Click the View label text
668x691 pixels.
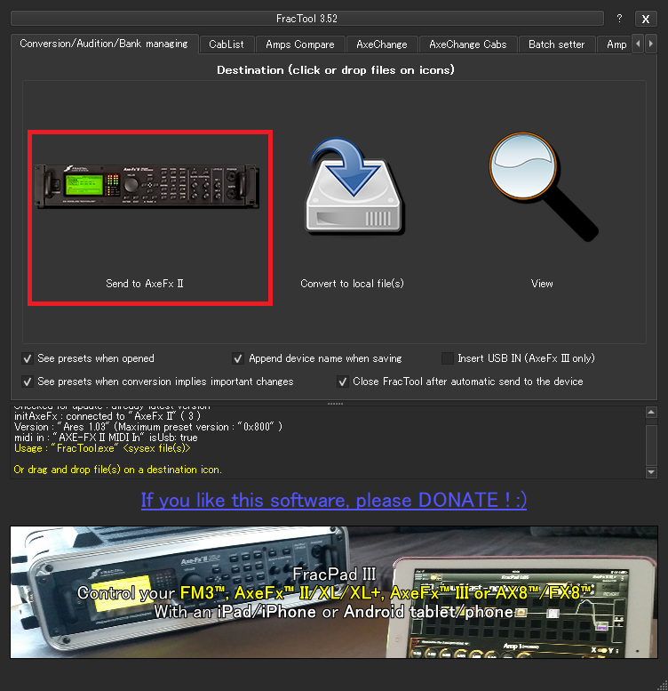pyautogui.click(x=542, y=284)
